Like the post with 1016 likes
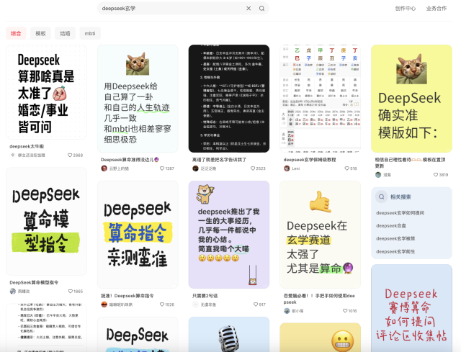Screen dimensions: 461x352 (345, 310)
